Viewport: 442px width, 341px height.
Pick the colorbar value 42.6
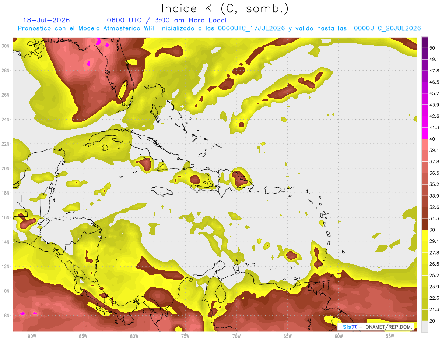pos(435,116)
